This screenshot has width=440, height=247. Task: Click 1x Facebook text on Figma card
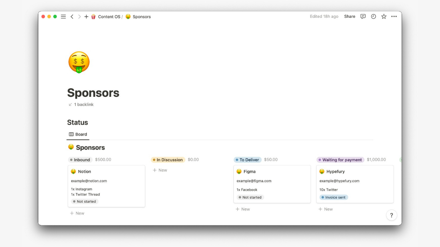tap(247, 190)
